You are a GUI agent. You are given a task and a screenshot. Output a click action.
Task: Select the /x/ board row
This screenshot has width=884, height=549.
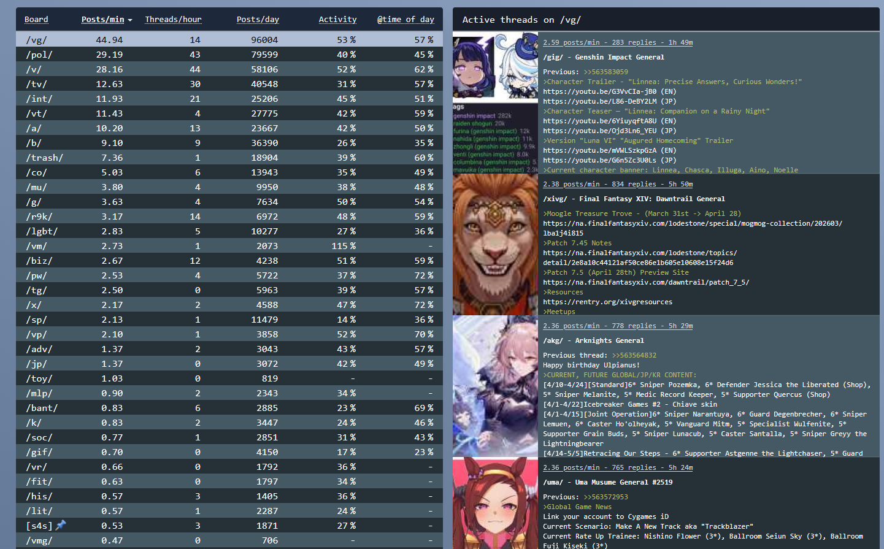229,304
